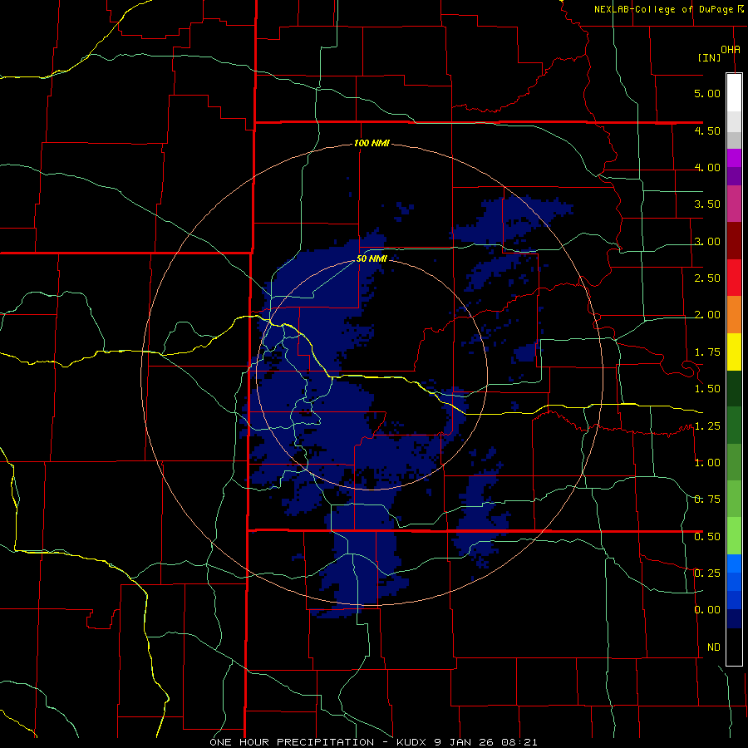
Task: Click the 1.00 legend value
Action: [707, 463]
